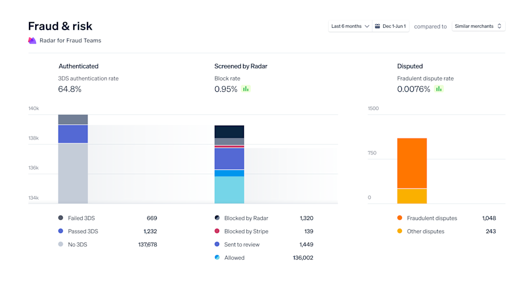This screenshot has width=528, height=282.
Task: Click the calendar icon beside Dec 1-Jun 1
Action: coord(378,26)
